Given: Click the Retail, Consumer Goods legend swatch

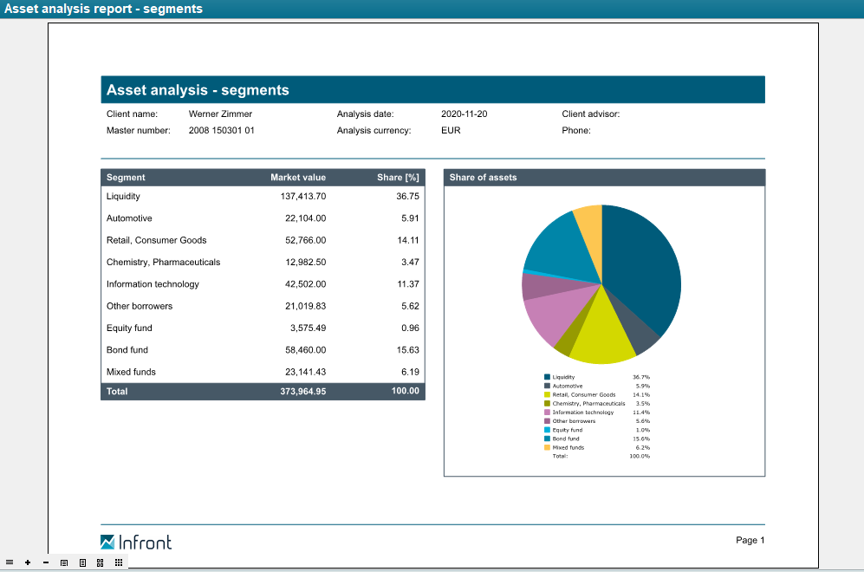Looking at the screenshot, I should 547,394.
